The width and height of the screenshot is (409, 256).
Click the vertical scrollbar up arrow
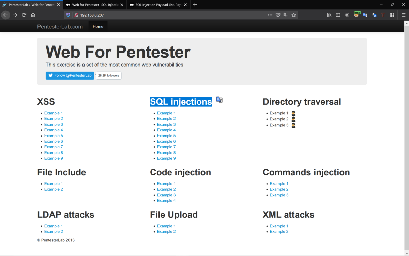406,24
